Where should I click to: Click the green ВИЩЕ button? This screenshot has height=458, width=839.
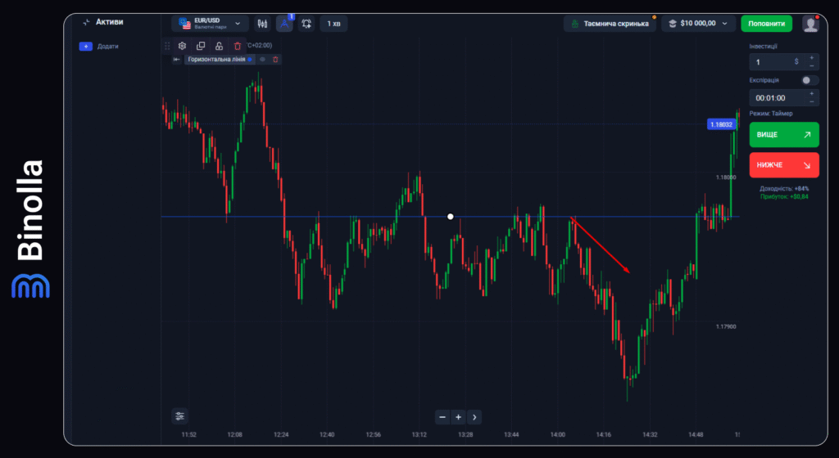[x=783, y=134]
